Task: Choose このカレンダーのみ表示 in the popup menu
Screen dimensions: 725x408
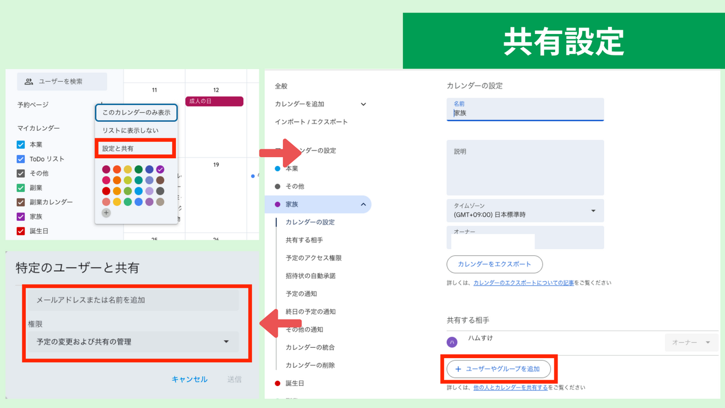Action: [136, 113]
